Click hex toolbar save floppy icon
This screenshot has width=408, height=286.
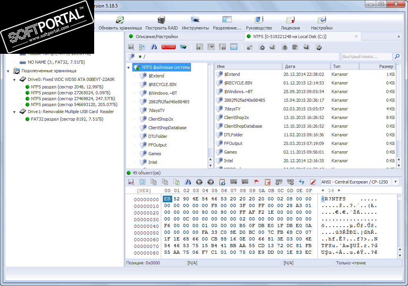[131, 182]
